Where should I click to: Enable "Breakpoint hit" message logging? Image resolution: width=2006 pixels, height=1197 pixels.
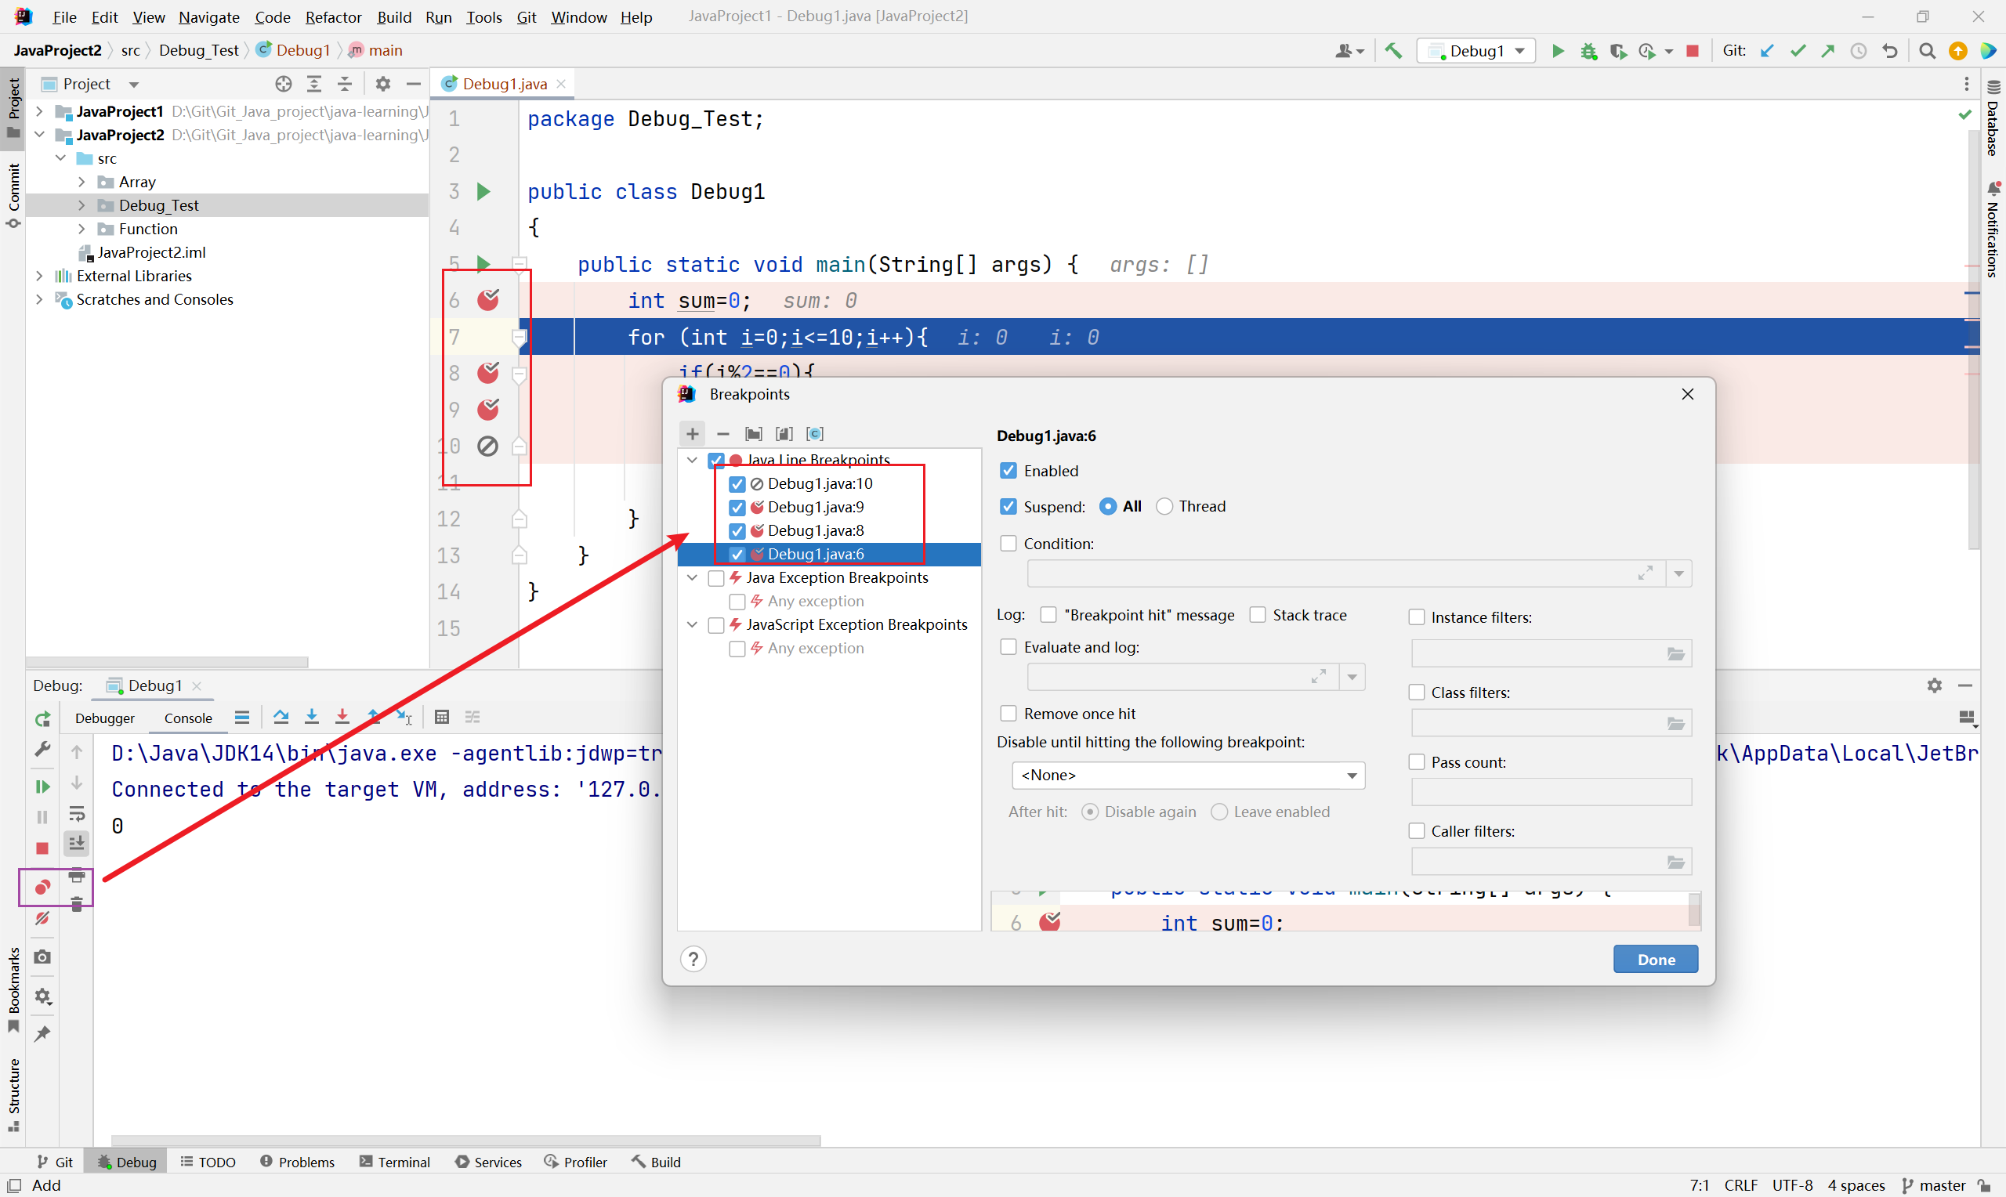click(x=1048, y=615)
